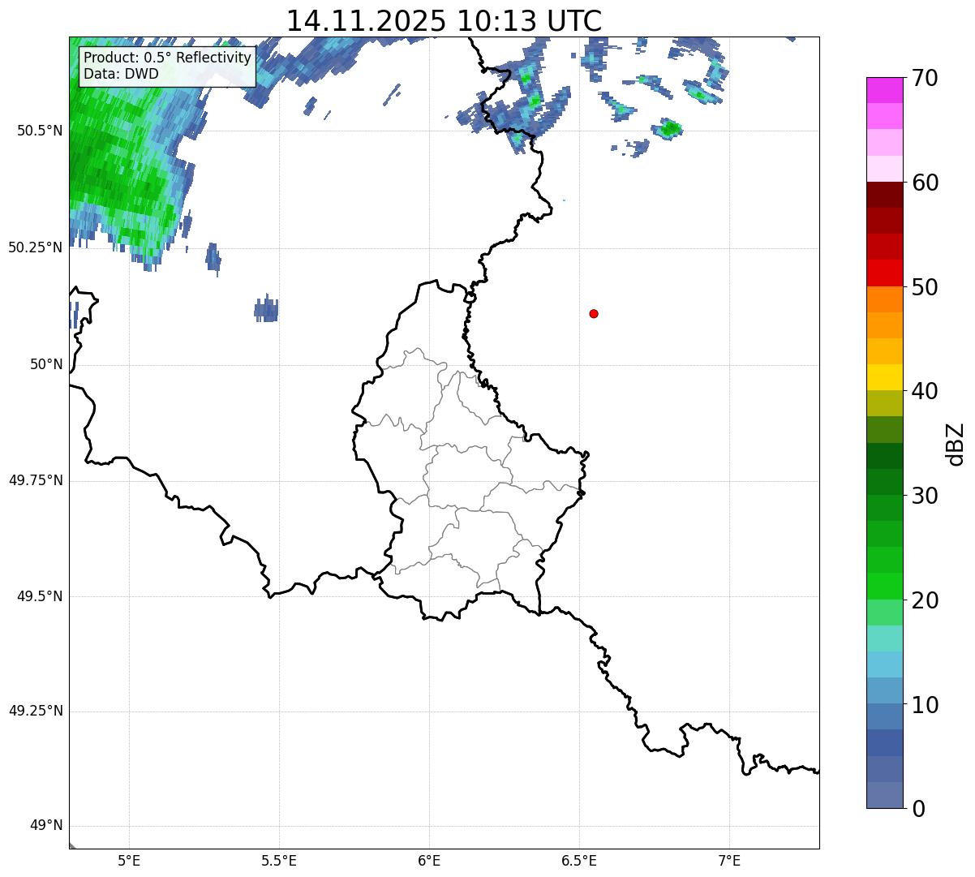Click the 49°N latitude label
This screenshot has width=975, height=877.
46,826
